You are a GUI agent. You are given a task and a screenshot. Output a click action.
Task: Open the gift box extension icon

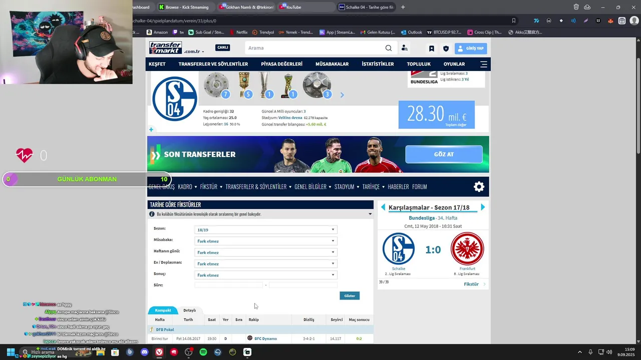point(622,20)
